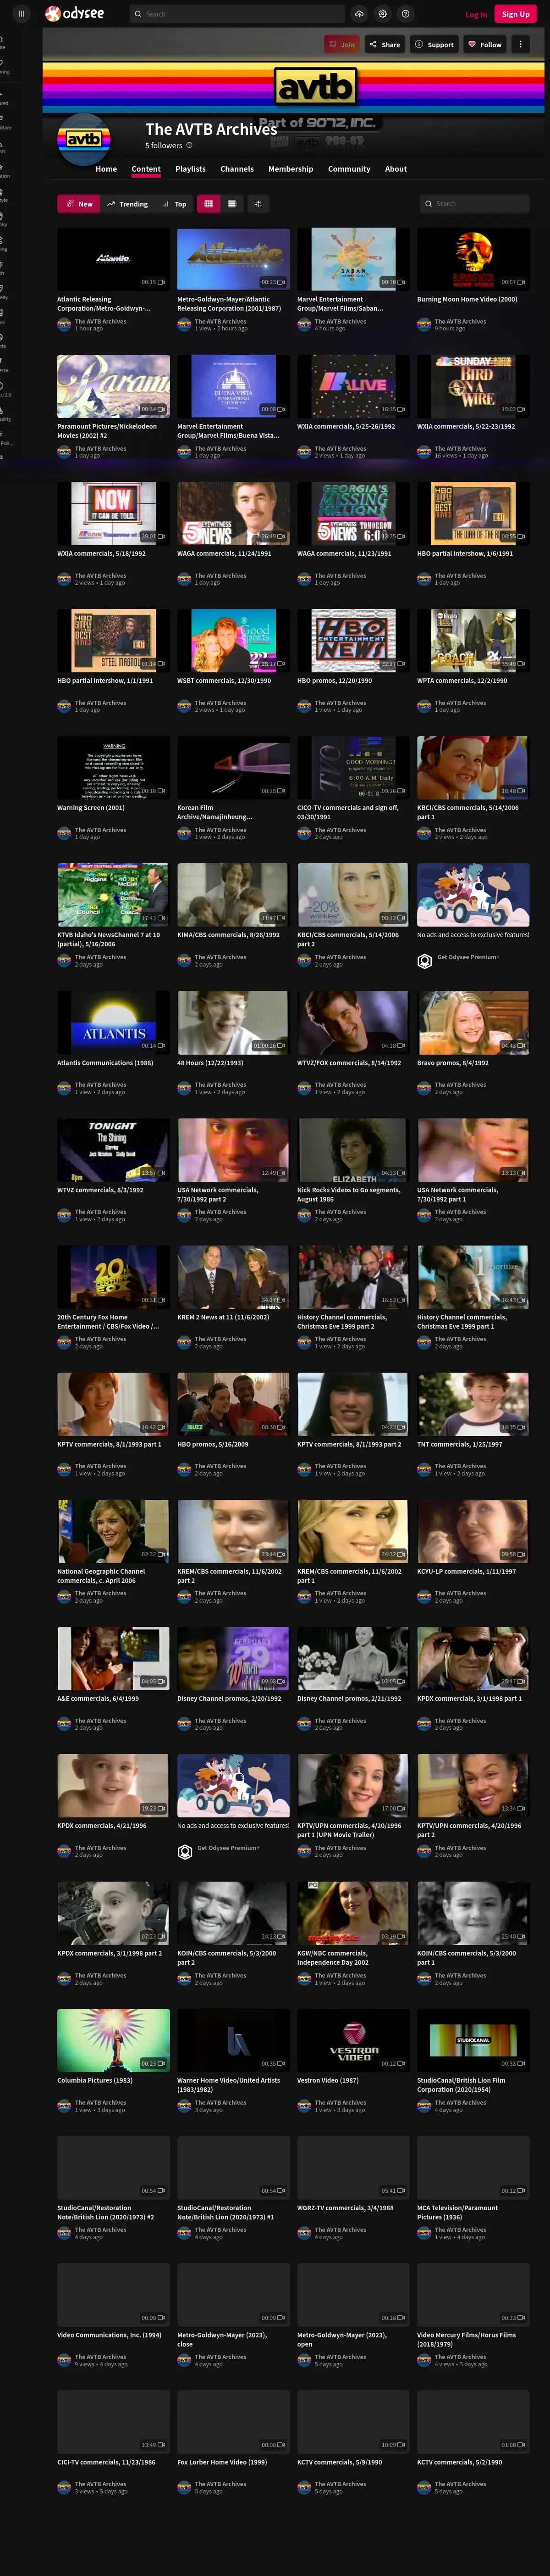This screenshot has width=550, height=2576.
Task: Open Nick Rocks Videos to Go thumbnail
Action: pyautogui.click(x=353, y=1149)
